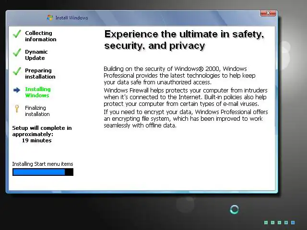This screenshot has width=307, height=230.
Task: Click the spinning busy cursor ring
Action: (235, 209)
